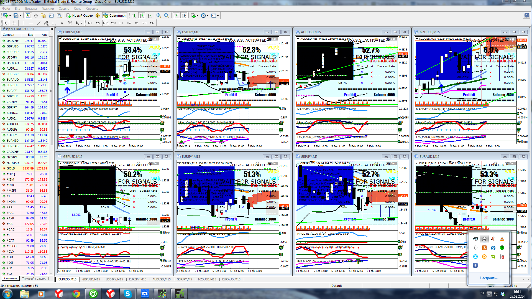This screenshot has height=299, width=532.
Task: Click the VLC cone tray icon
Action: pyautogui.click(x=502, y=239)
